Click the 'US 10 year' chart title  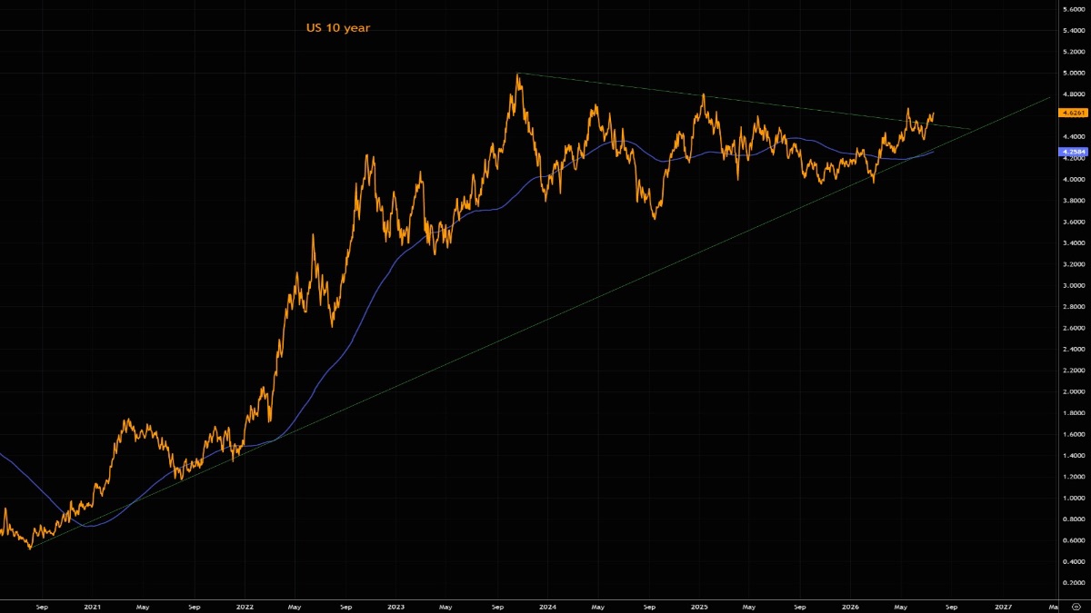point(337,28)
